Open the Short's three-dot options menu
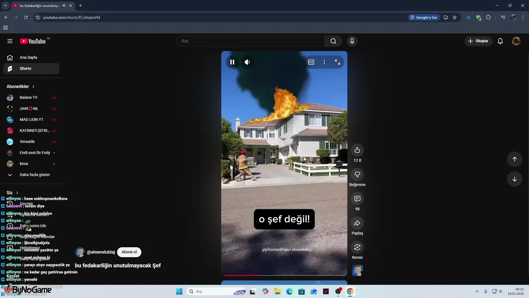The width and height of the screenshot is (529, 298). tap(324, 62)
